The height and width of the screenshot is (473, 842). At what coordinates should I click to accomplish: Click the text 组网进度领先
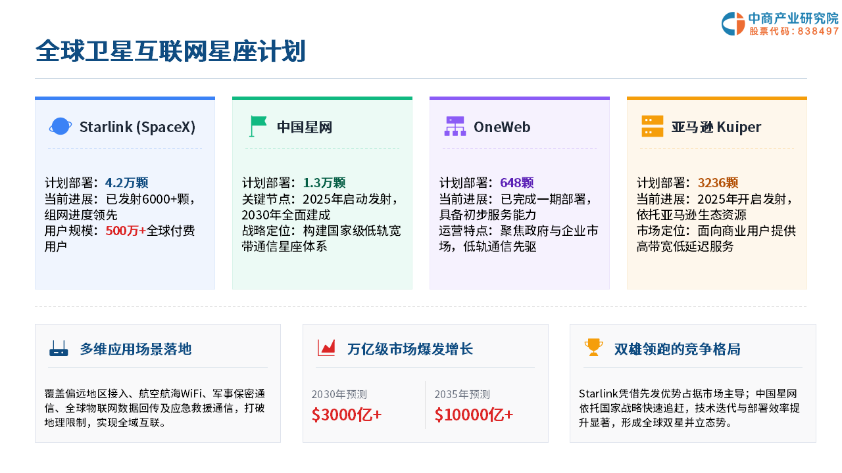[81, 215]
